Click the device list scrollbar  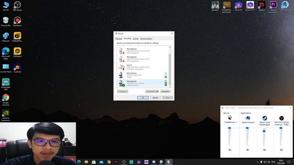click(170, 69)
